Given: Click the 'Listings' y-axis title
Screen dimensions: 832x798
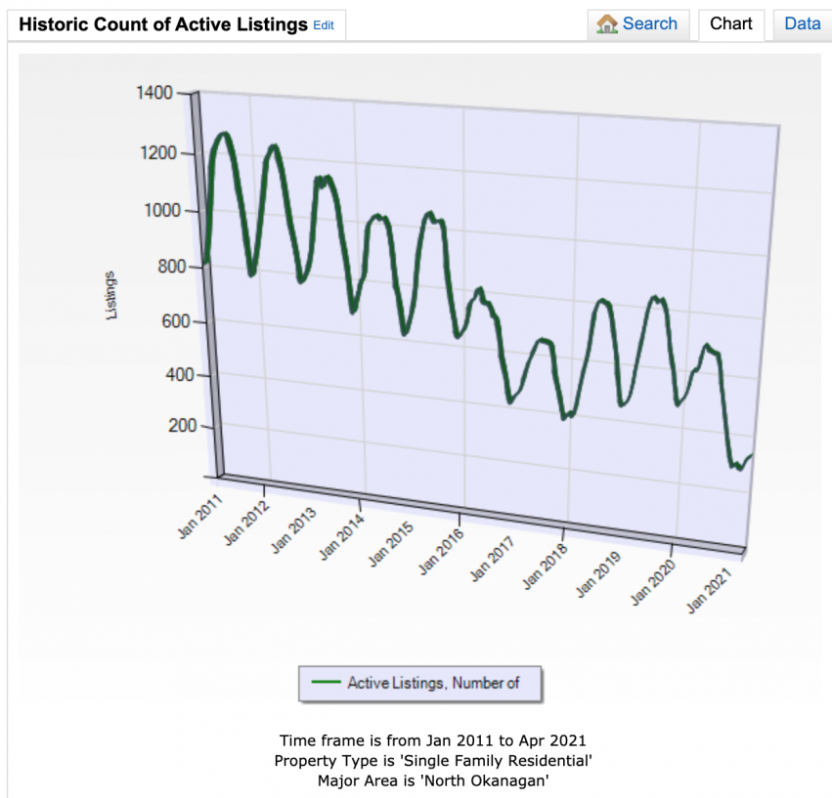Looking at the screenshot, I should coord(110,295).
